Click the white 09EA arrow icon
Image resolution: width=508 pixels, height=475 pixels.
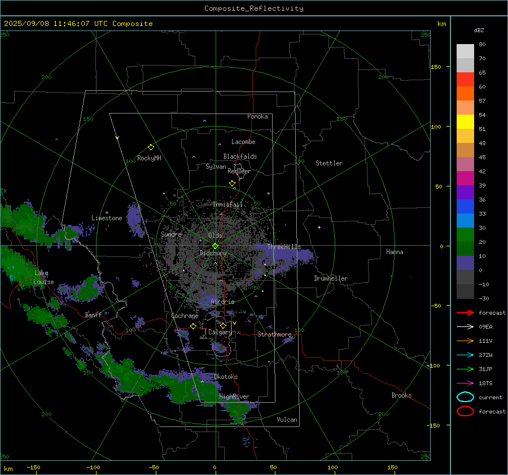pos(465,327)
